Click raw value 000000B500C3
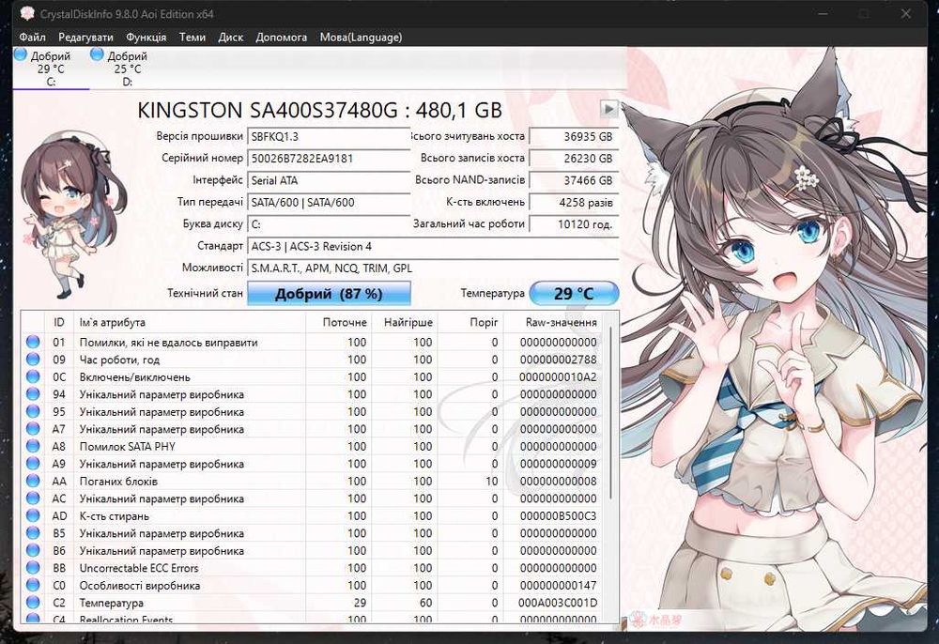This screenshot has height=644, width=939. [x=558, y=516]
